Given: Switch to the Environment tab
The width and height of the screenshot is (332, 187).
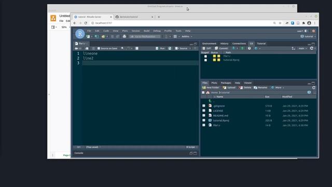Looking at the screenshot, I should pos(209,44).
